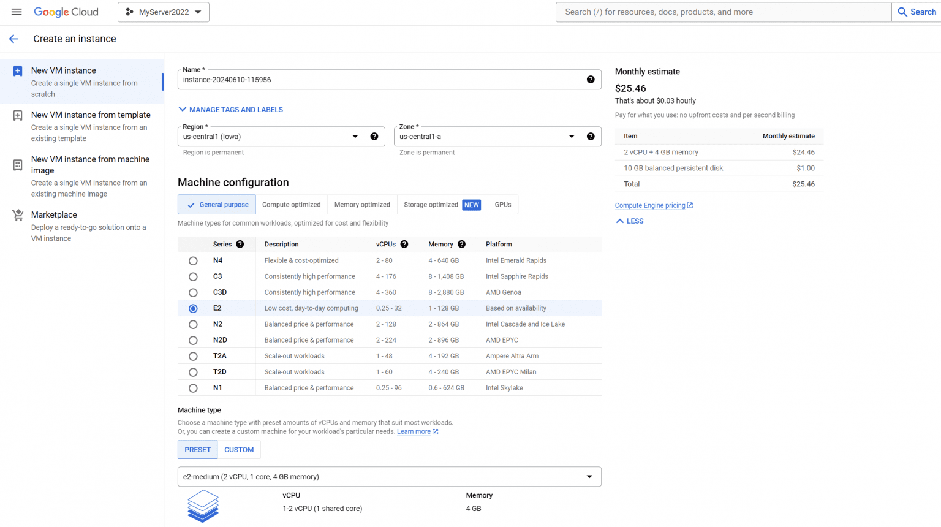
Task: Click the CUSTOM machine type button
Action: 239,450
